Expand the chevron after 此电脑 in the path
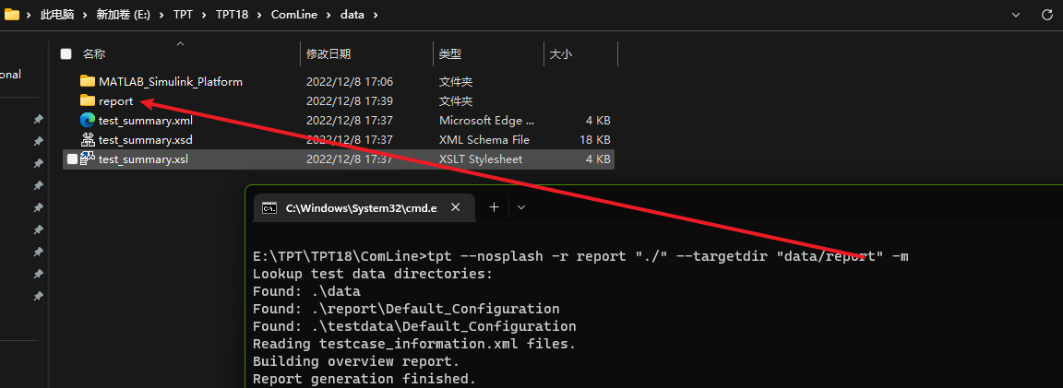 (87, 14)
